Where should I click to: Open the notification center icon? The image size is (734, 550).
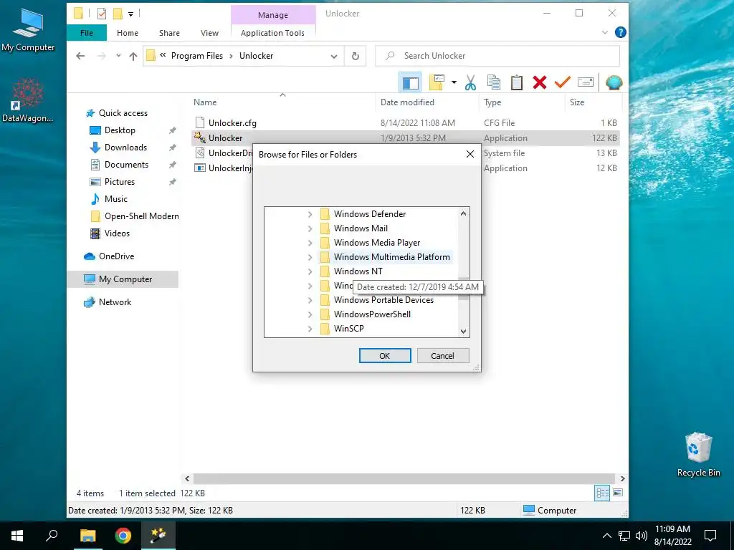coord(710,536)
